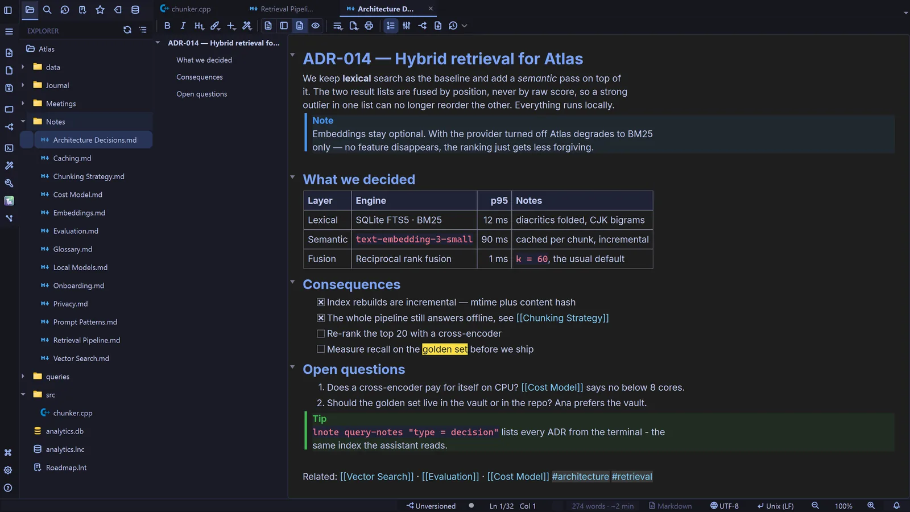Click the terminal icon in the left rail
The height and width of the screenshot is (512, 910).
(9, 148)
